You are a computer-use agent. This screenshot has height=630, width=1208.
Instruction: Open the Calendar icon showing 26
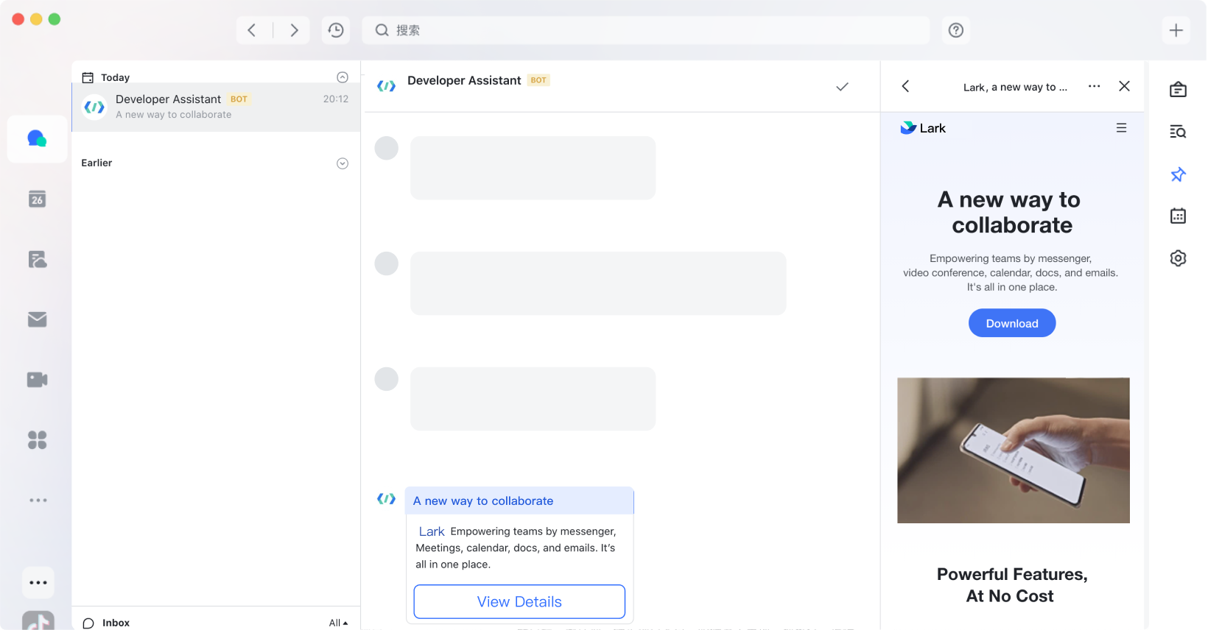(x=37, y=199)
